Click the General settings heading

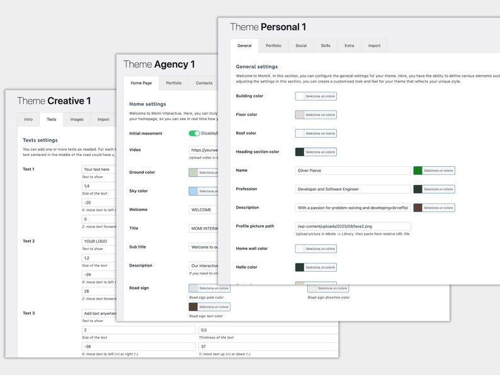click(x=257, y=67)
